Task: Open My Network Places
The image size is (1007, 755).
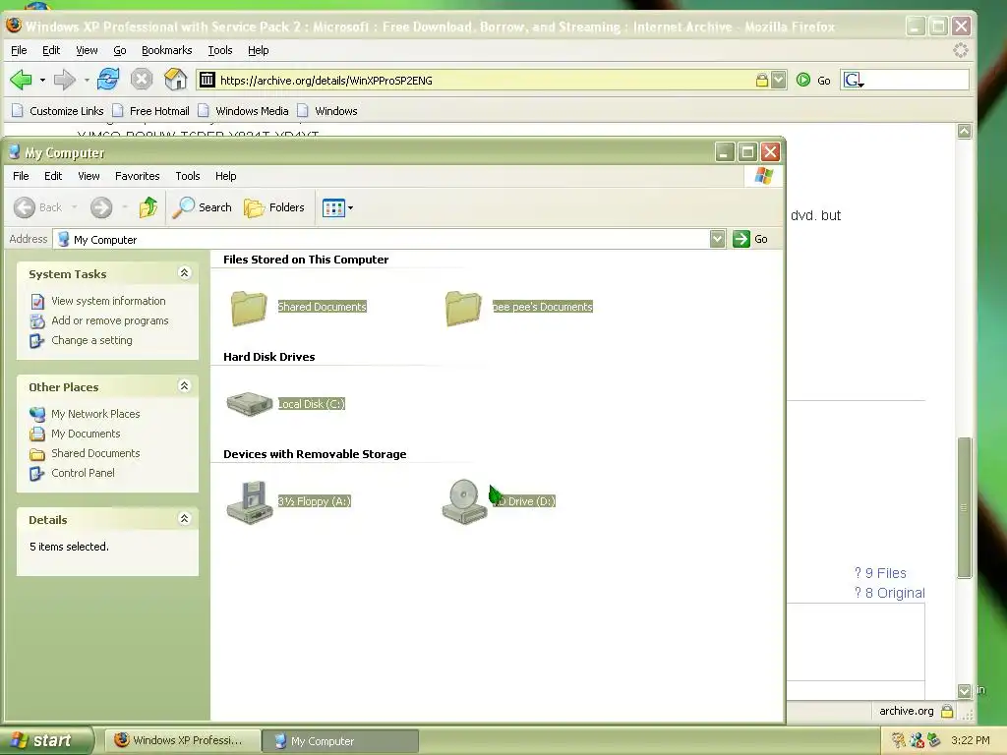Action: tap(95, 414)
